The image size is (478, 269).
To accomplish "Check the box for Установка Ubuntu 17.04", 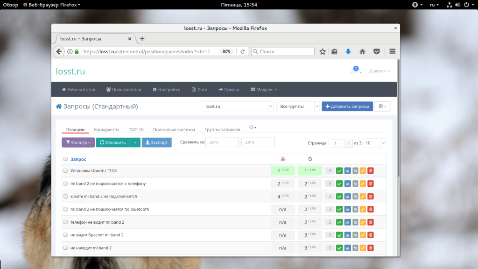I will [x=66, y=171].
